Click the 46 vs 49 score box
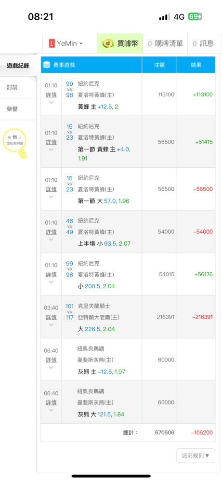The height and width of the screenshot is (482, 222). (70, 226)
